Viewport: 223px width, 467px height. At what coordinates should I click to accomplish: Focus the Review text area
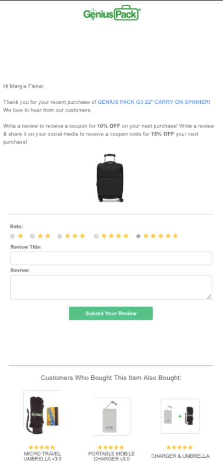111,287
